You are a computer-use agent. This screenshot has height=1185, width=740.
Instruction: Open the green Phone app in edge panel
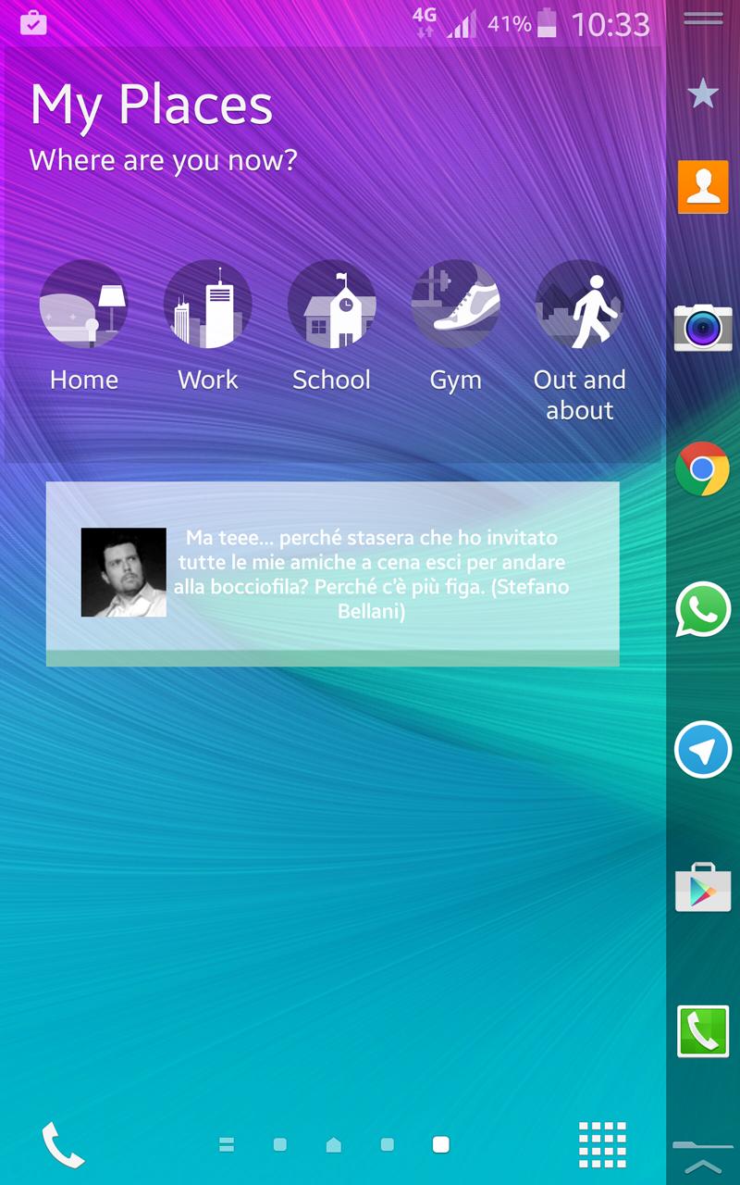click(703, 1030)
